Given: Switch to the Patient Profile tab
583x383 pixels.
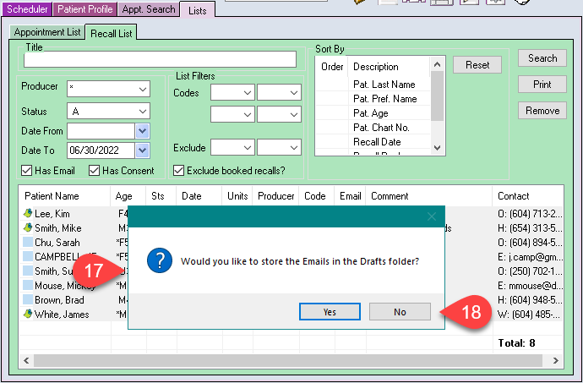Looking at the screenshot, I should coord(84,9).
